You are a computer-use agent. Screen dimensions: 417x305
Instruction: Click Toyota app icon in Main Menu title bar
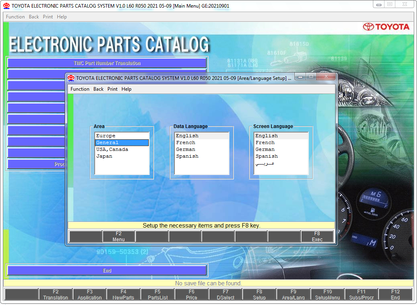6,6
